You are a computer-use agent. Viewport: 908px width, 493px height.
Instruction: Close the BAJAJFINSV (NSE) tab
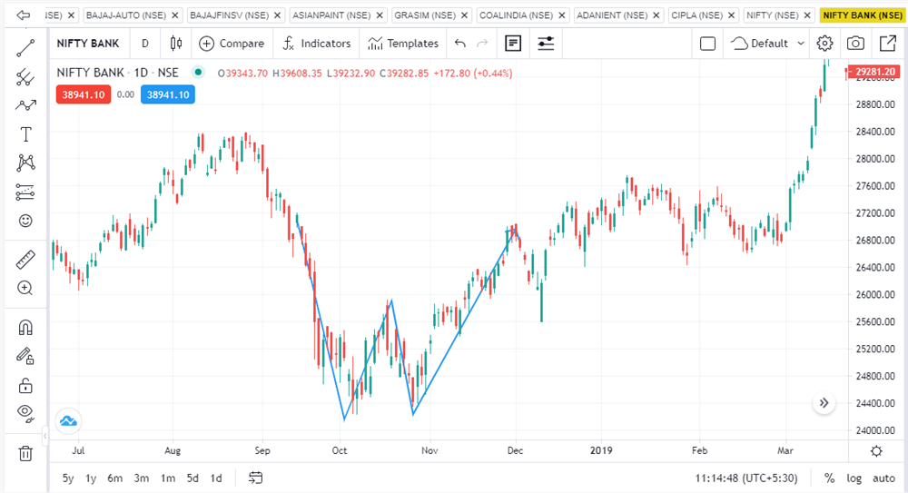tap(277, 15)
